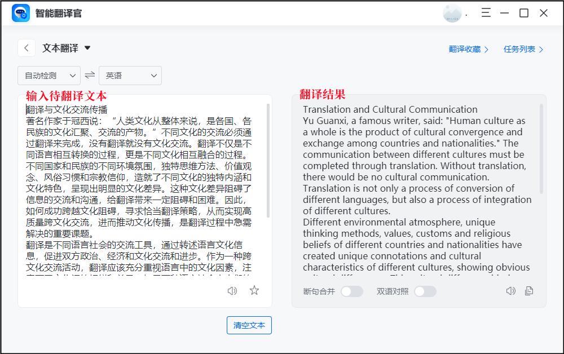The height and width of the screenshot is (354, 564).
Task: Open the 自动检测 source language dropdown
Action: click(49, 75)
